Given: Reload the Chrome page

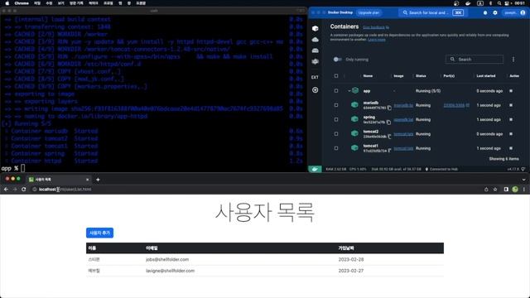Looking at the screenshot, I should [24, 190].
